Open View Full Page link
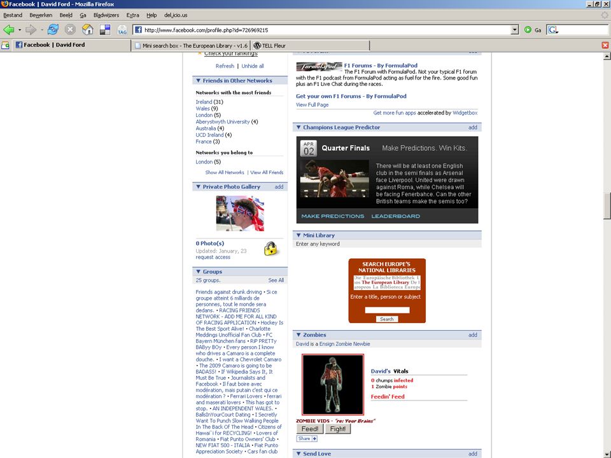Screen dimensions: 611x458 point(312,105)
